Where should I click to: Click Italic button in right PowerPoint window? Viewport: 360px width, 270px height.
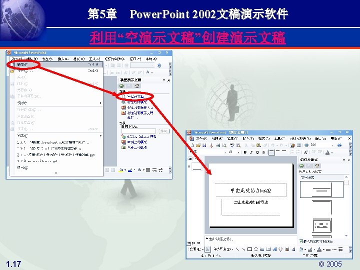click(251, 152)
